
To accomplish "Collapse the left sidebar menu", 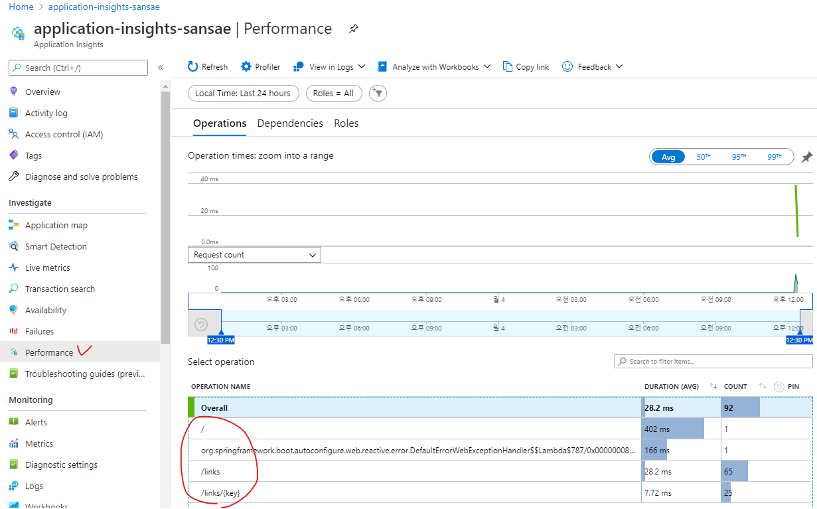I will 160,68.
